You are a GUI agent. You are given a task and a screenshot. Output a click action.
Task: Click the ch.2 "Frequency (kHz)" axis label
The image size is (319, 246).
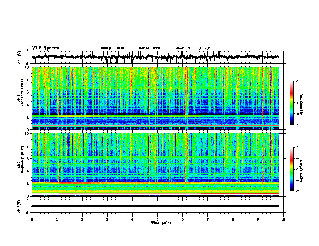[23, 160]
